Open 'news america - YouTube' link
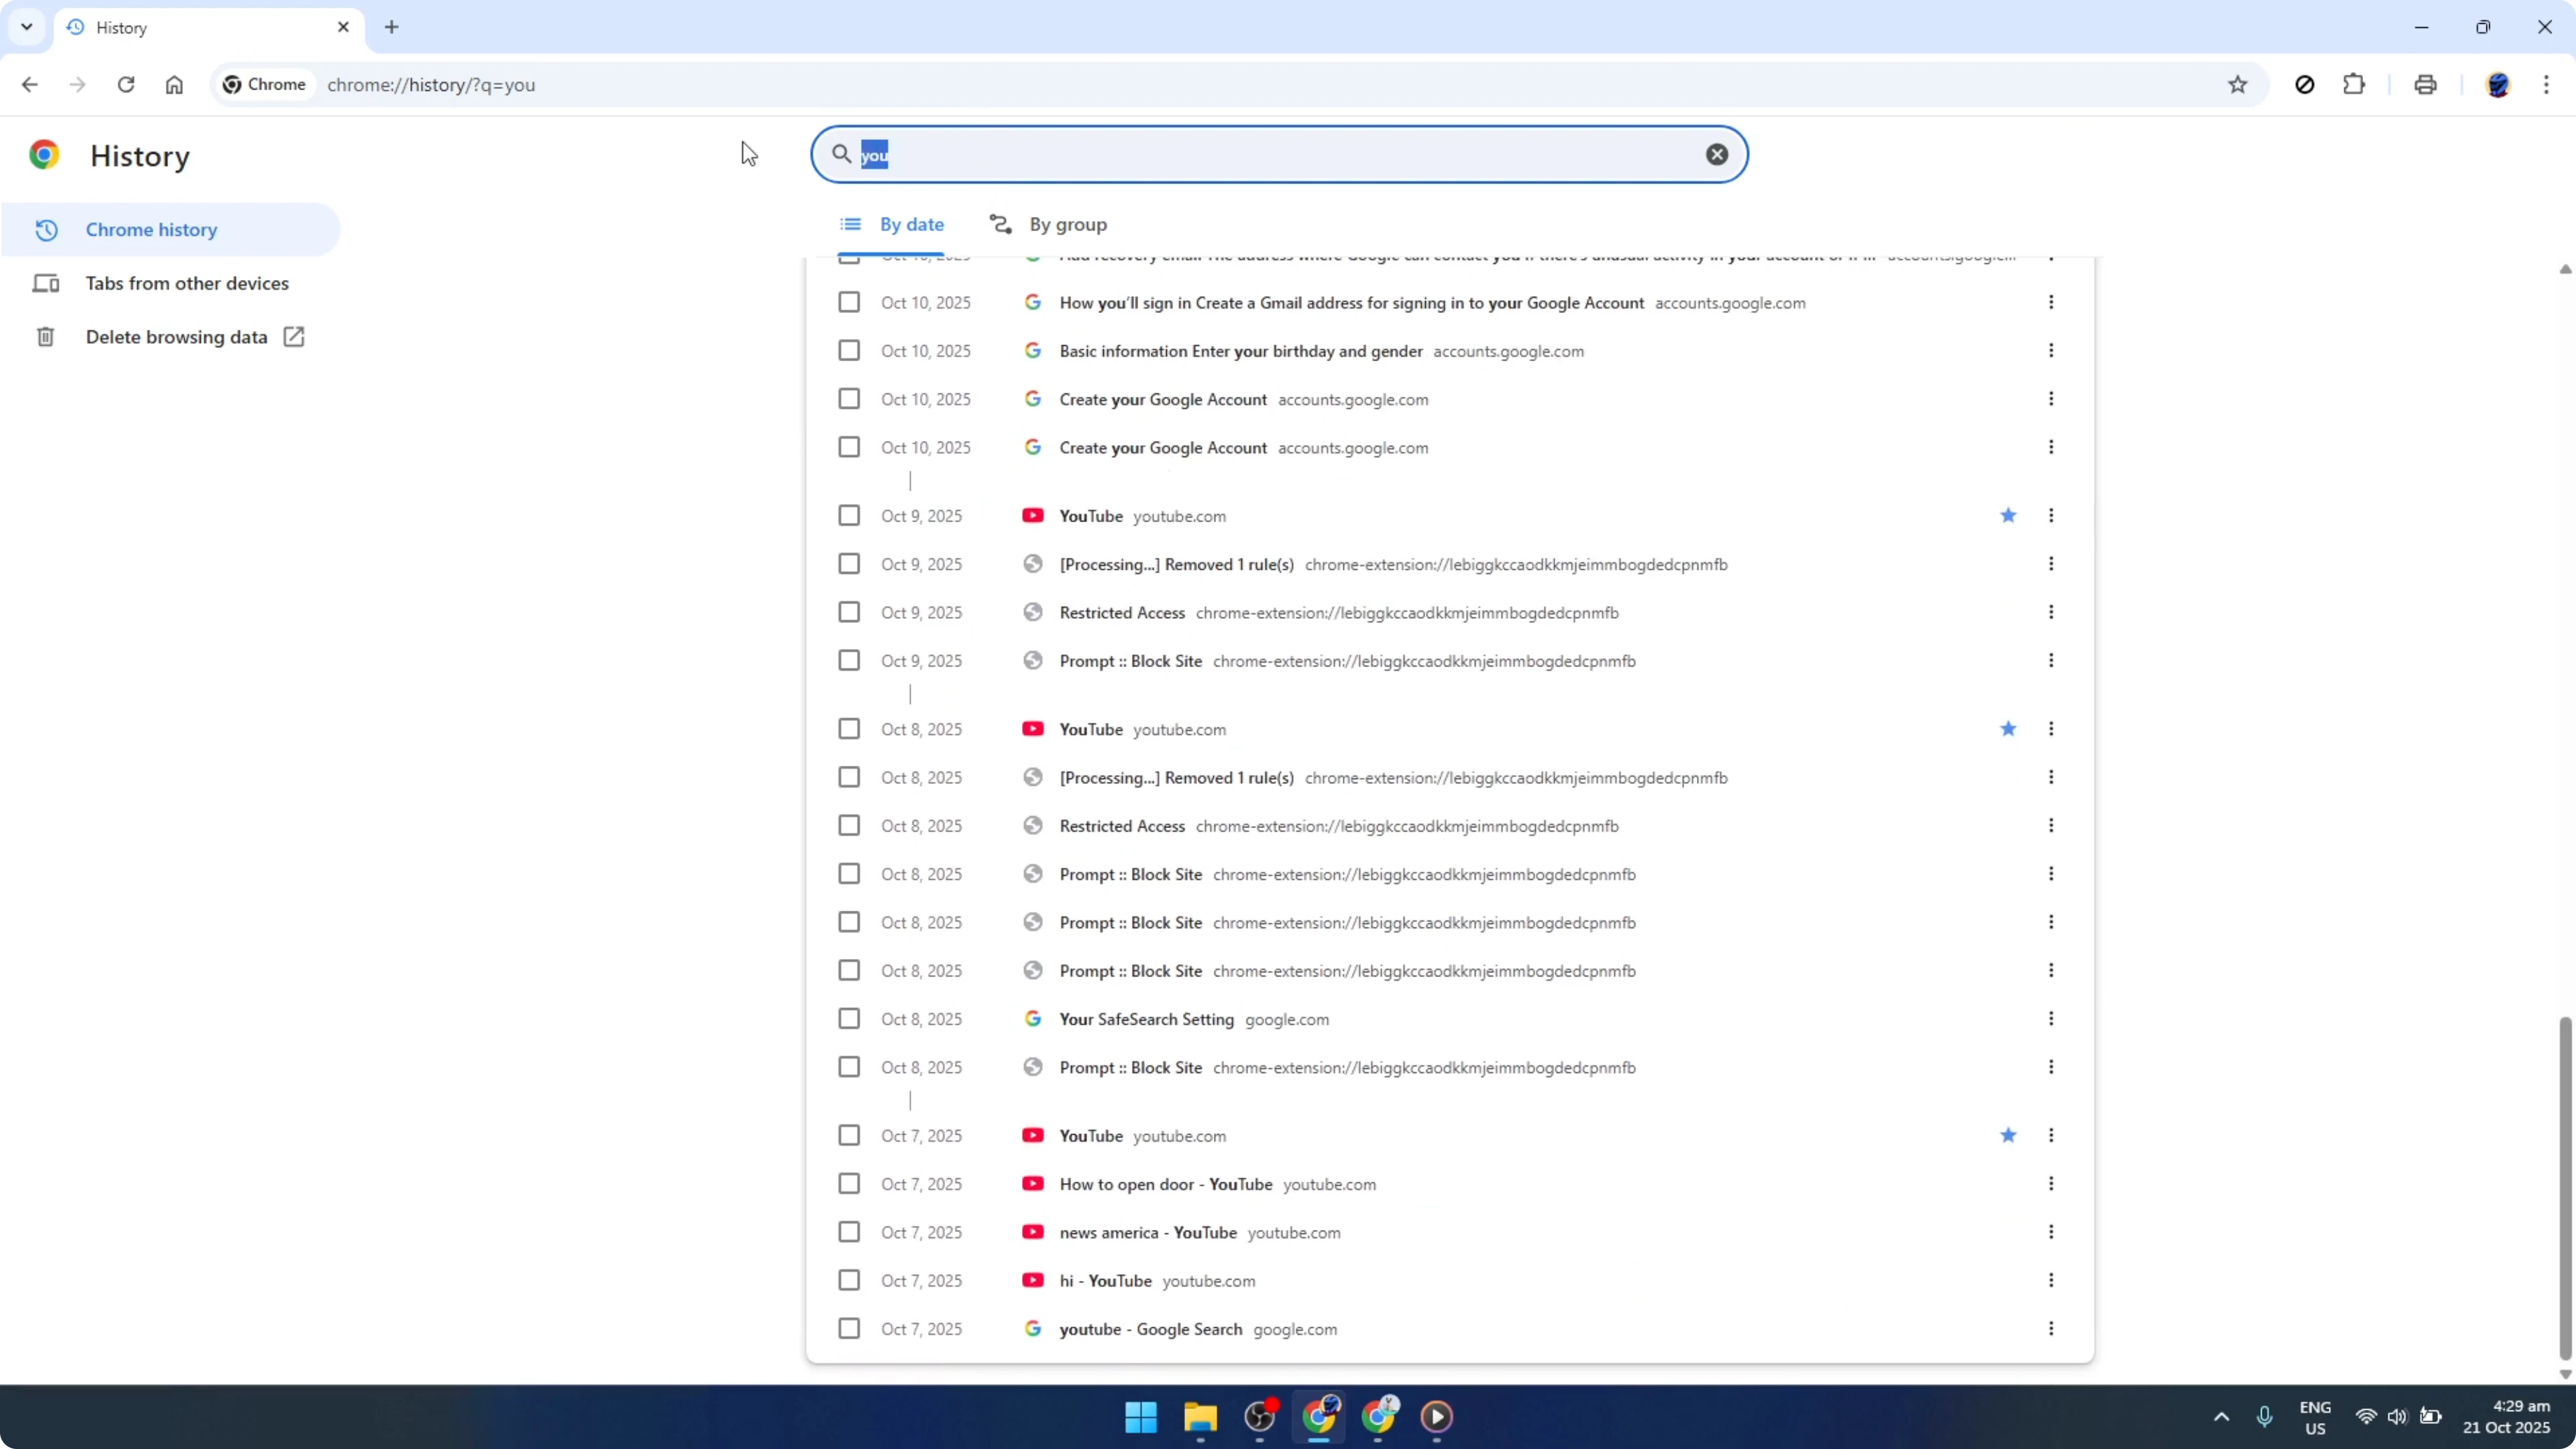The width and height of the screenshot is (2576, 1449). [x=1148, y=1232]
